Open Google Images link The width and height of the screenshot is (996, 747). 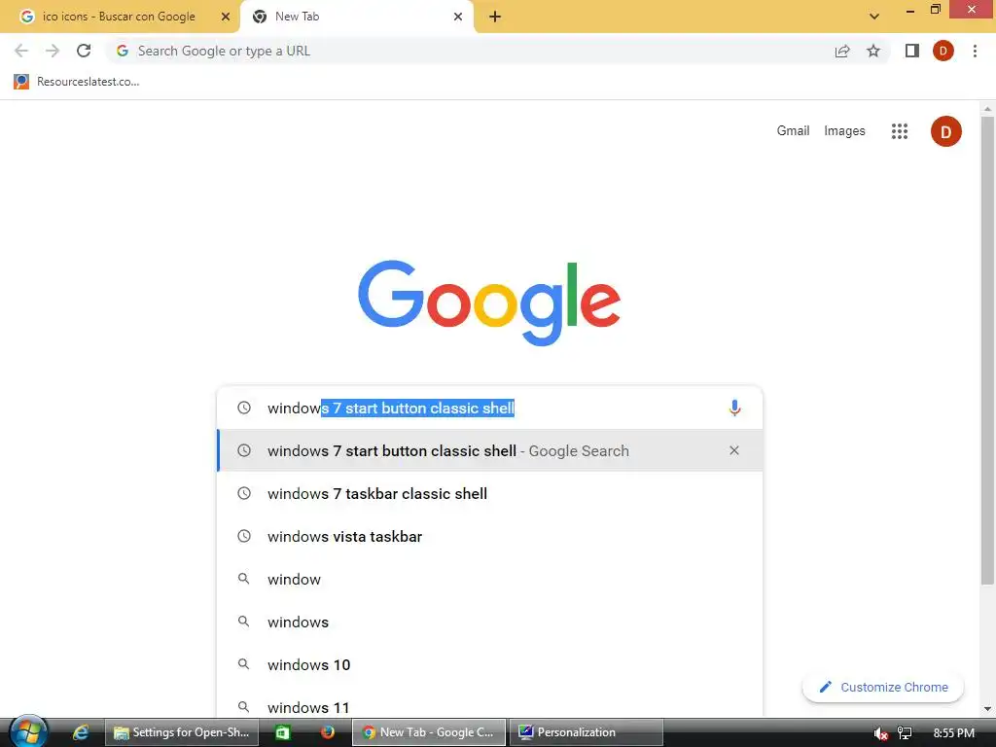pyautogui.click(x=844, y=131)
